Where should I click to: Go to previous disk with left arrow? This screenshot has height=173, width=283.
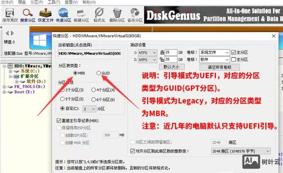[7, 33]
